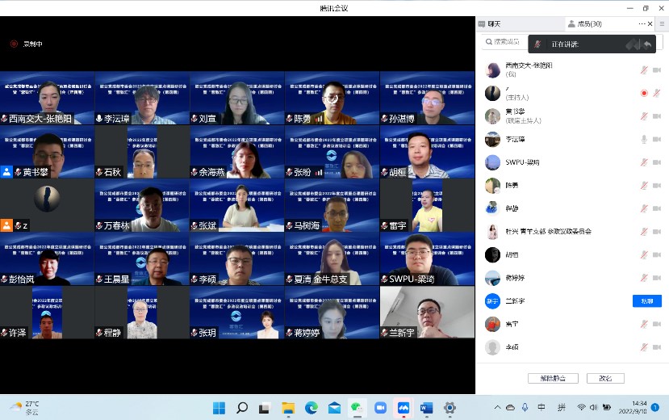The image size is (669, 420).
Task: Click the member search field
Action: (x=504, y=42)
